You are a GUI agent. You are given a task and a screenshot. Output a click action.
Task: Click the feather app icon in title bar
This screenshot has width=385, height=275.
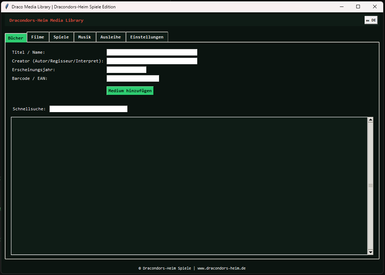(x=7, y=7)
